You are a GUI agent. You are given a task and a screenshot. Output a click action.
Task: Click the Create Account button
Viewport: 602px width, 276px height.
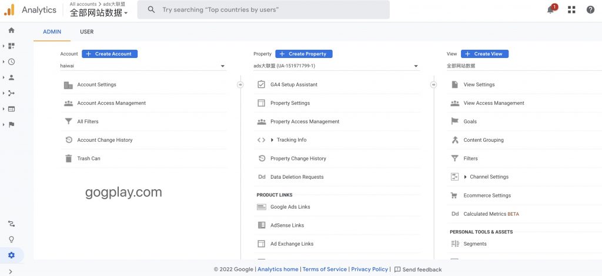pyautogui.click(x=109, y=54)
